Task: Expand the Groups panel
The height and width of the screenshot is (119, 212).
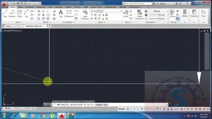Action: (x=174, y=22)
